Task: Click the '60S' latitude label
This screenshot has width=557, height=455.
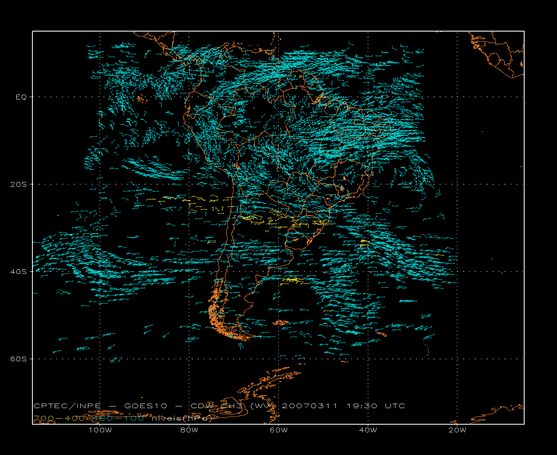Action: (19, 359)
